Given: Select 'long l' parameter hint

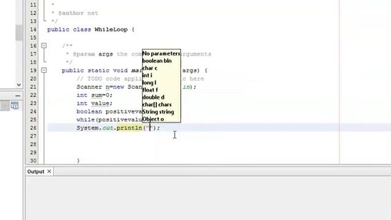Looking at the screenshot, I should (149, 82).
